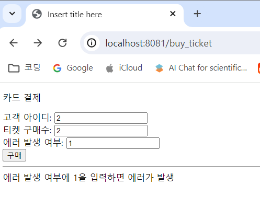
Task: Open the iCloud bookmark
Action: click(124, 68)
